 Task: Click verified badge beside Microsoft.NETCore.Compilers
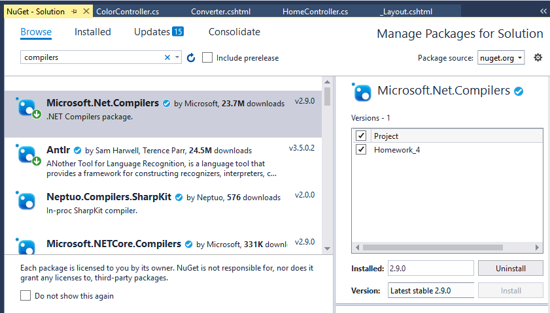tap(189, 244)
